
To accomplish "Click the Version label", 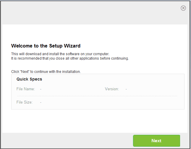I will [x=112, y=89].
